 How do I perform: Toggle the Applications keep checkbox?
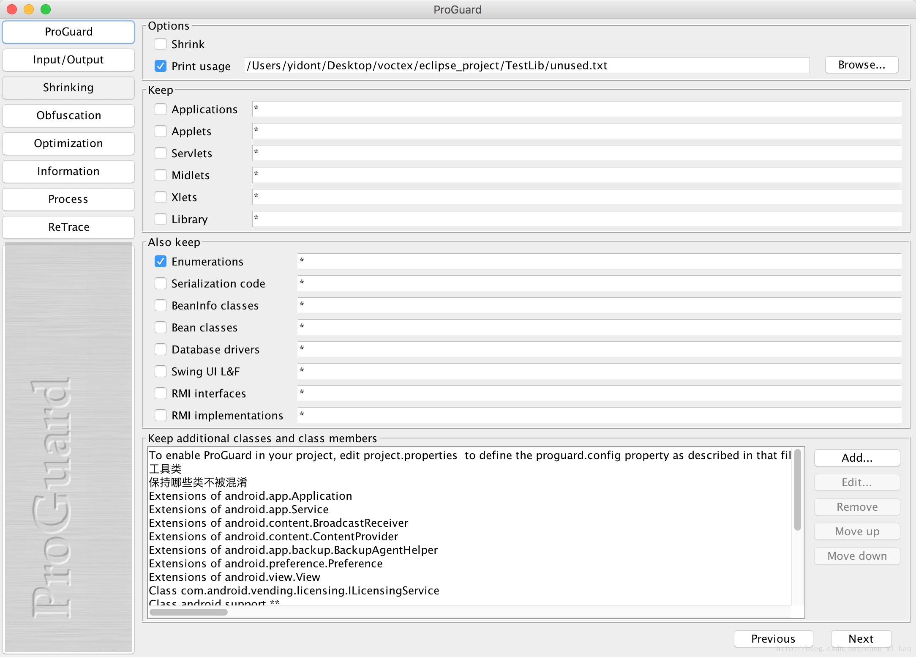(x=161, y=109)
